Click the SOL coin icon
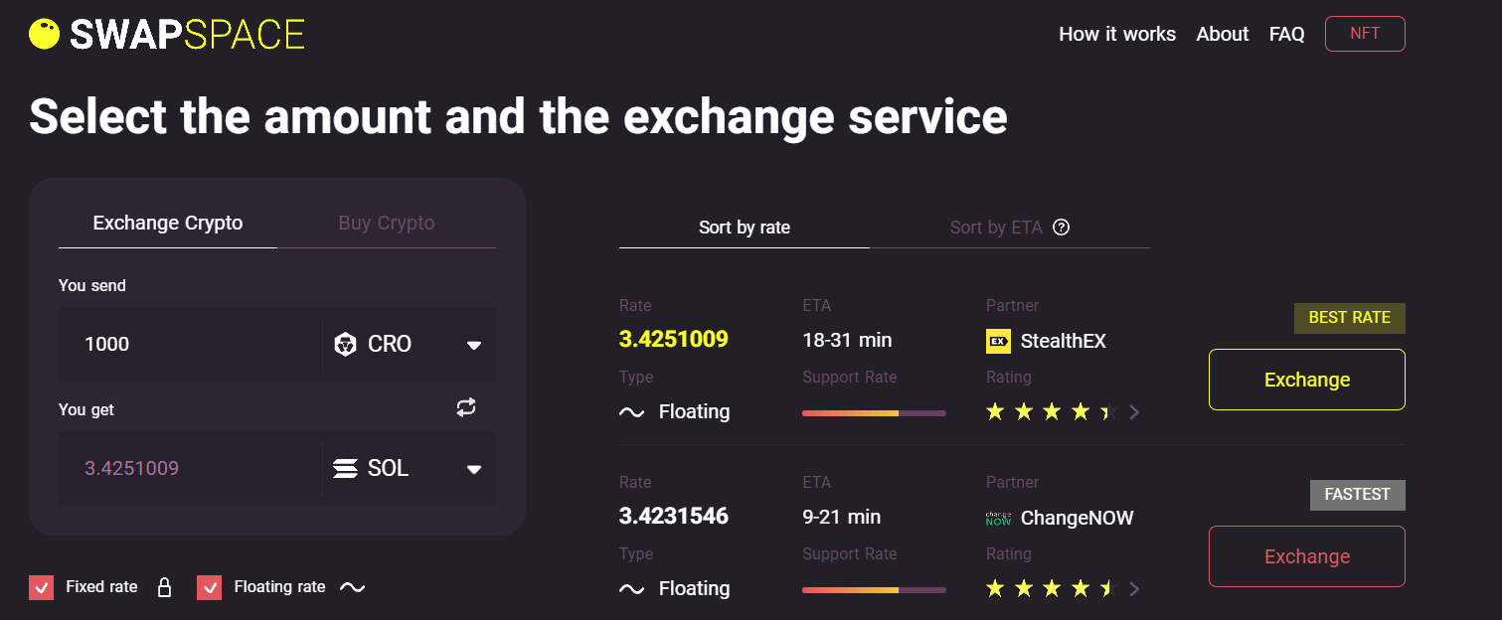1502x620 pixels. (x=345, y=468)
